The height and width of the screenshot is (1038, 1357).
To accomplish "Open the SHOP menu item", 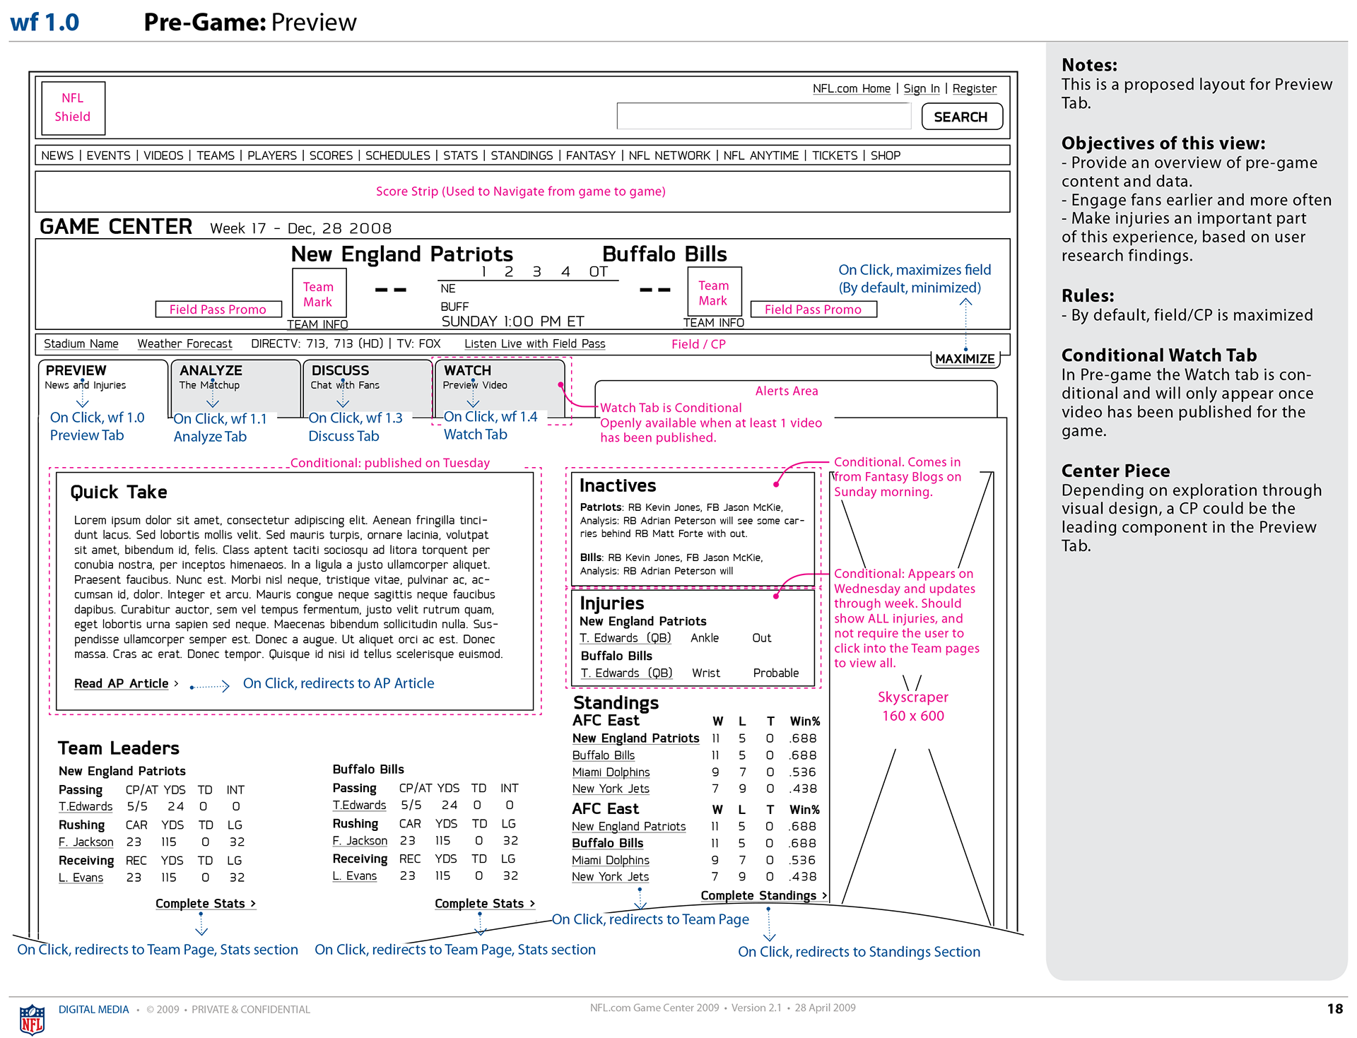I will click(886, 155).
